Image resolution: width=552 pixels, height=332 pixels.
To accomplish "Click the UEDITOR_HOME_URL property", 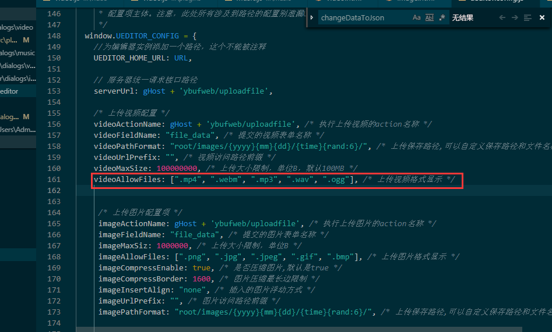I will point(129,58).
